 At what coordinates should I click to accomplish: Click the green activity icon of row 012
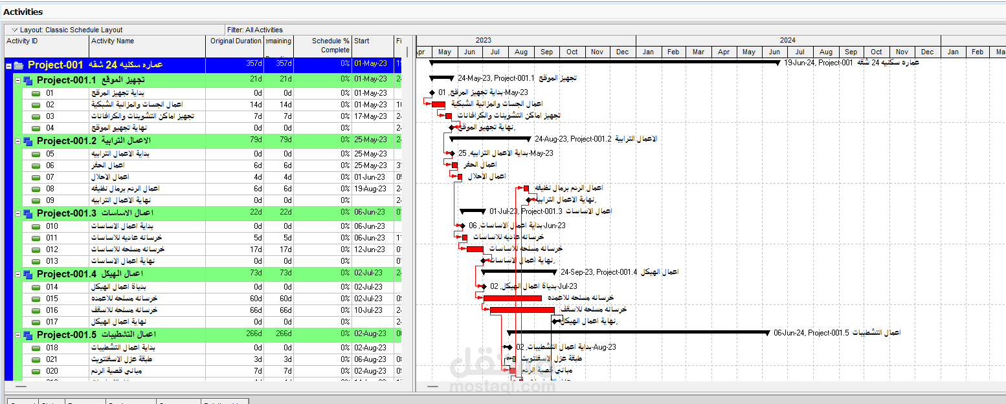click(x=36, y=250)
